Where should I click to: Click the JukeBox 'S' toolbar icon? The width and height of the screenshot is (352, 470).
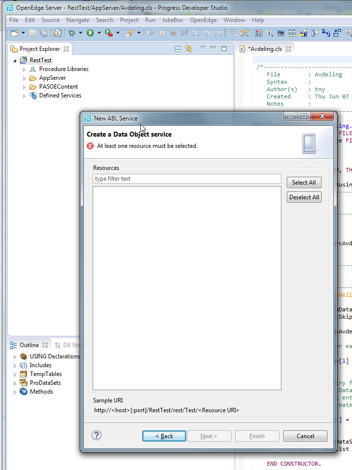click(x=326, y=32)
